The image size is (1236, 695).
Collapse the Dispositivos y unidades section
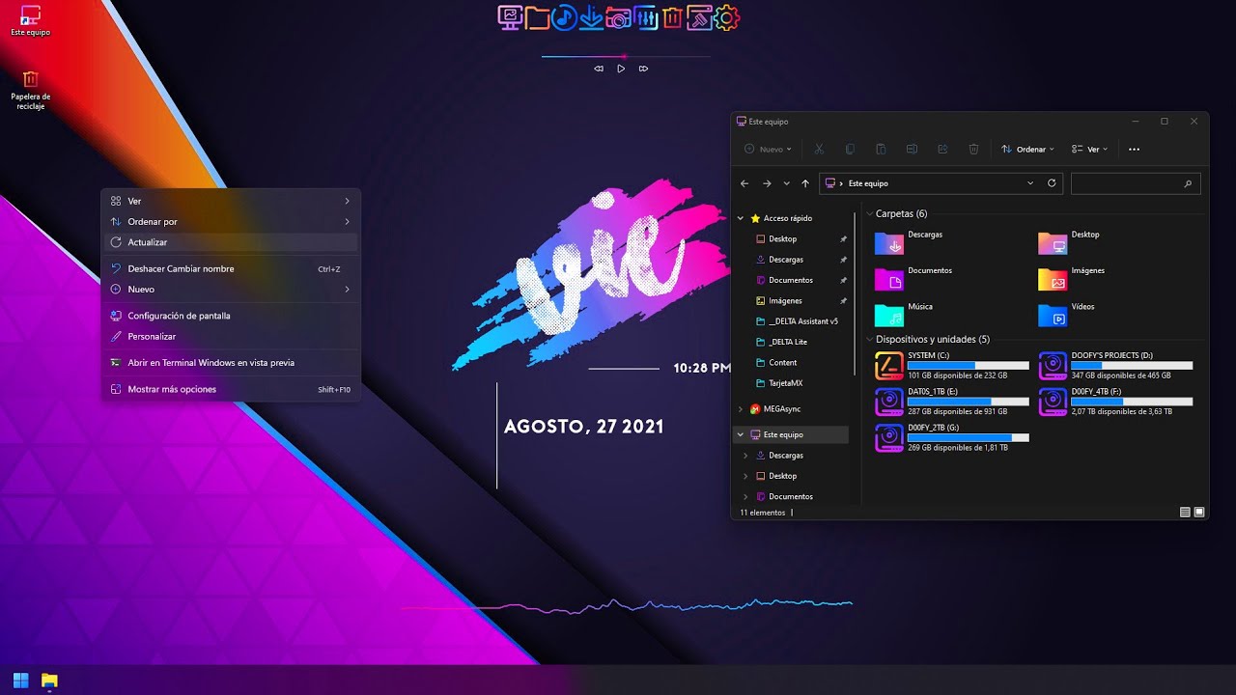(x=870, y=339)
